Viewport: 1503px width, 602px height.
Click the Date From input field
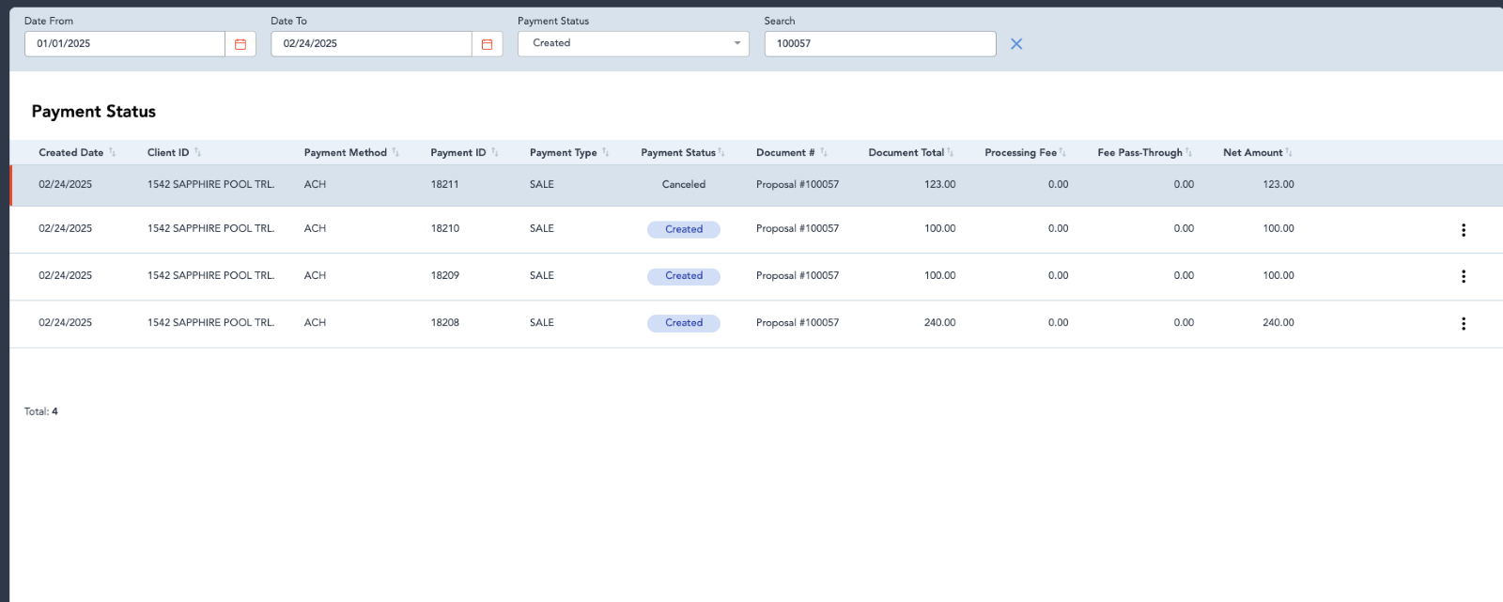[x=125, y=44]
